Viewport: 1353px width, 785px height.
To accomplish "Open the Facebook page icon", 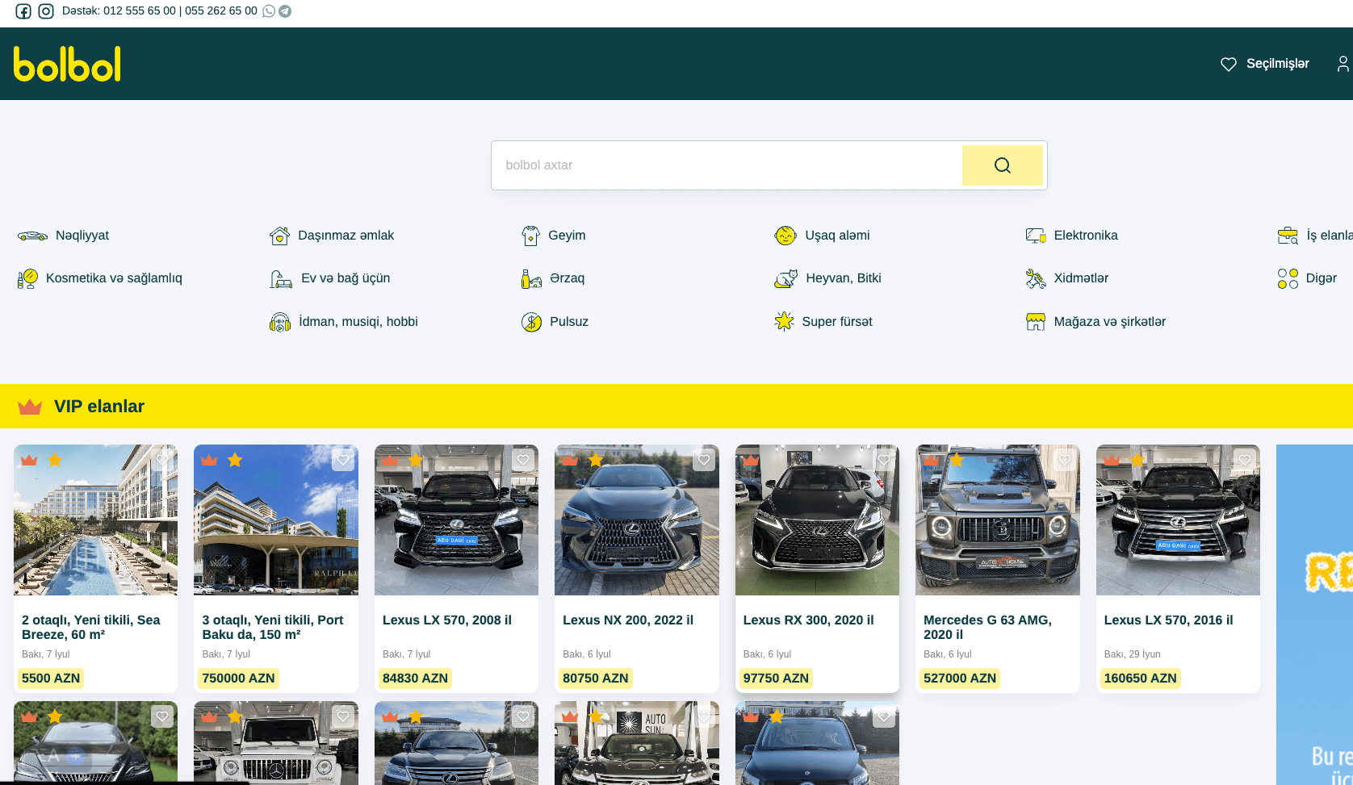I will point(23,11).
